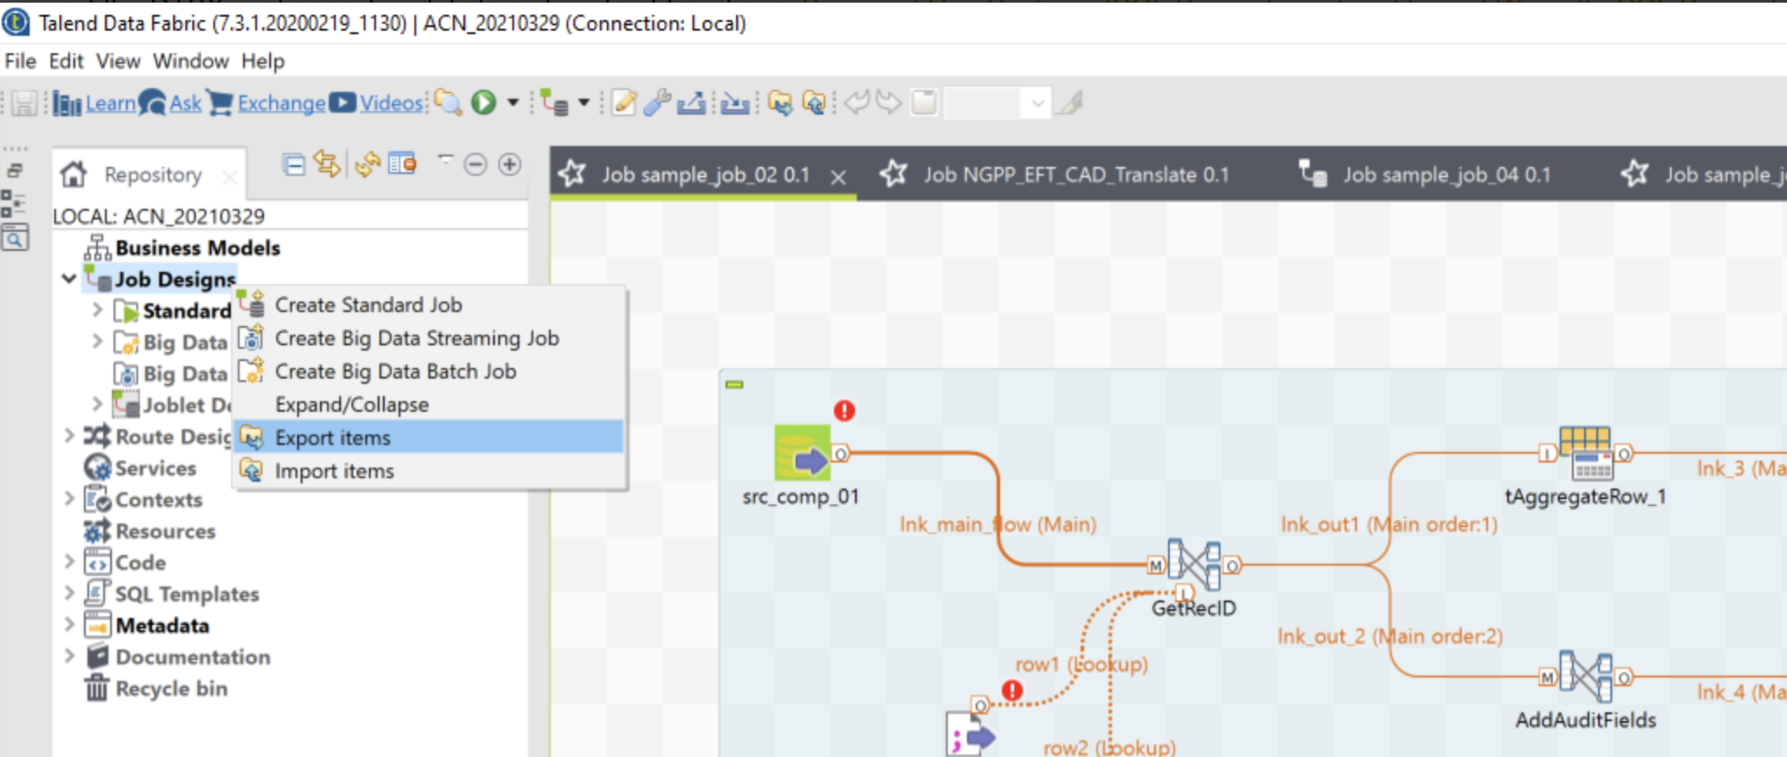Image resolution: width=1787 pixels, height=757 pixels.
Task: Click Link with Editor arrows icon
Action: point(328,164)
